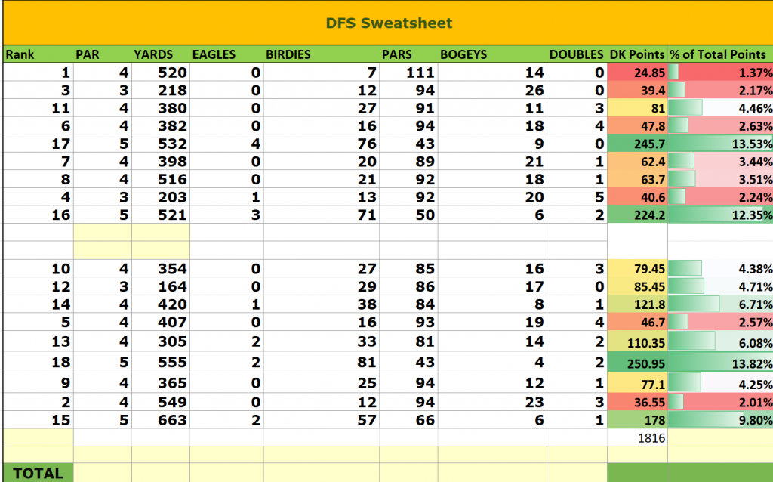Click the PARS column header
The image size is (773, 482).
408,54
